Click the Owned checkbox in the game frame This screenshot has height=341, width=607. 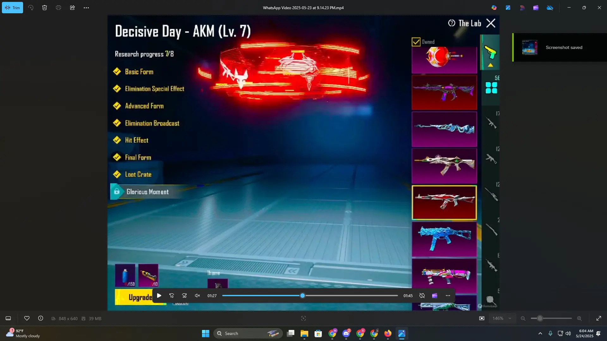click(x=416, y=42)
